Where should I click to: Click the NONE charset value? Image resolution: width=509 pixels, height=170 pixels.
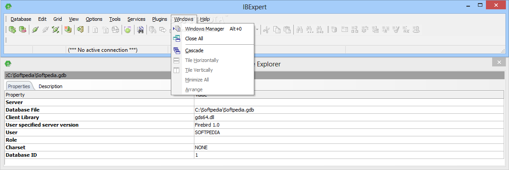click(201, 148)
